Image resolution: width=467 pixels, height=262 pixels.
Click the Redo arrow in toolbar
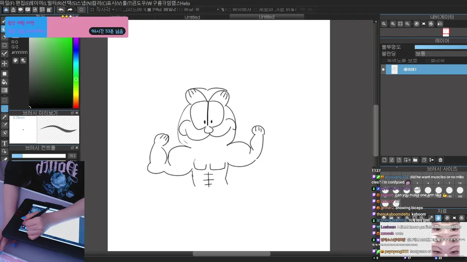point(70,9)
